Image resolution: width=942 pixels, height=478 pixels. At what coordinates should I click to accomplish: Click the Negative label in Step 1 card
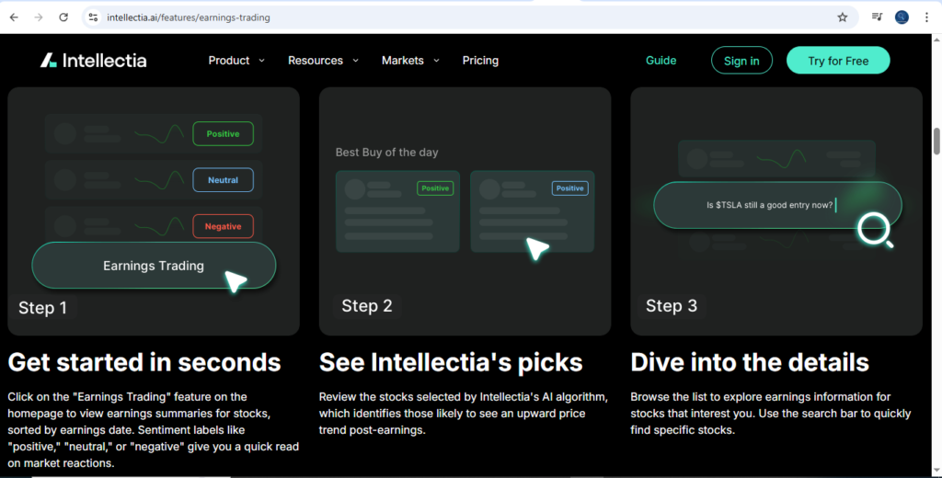[223, 226]
